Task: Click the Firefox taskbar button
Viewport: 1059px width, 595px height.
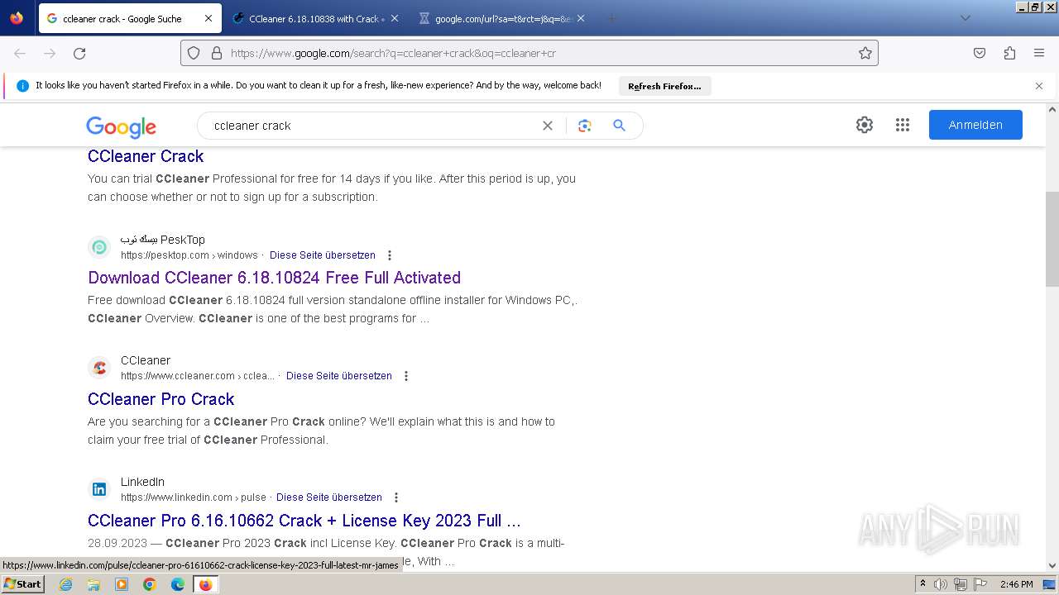Action: [206, 584]
